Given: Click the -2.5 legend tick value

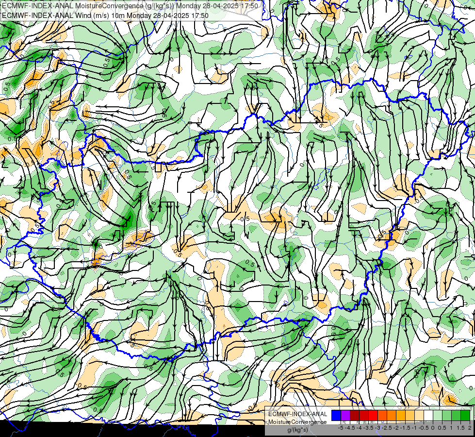Looking at the screenshot, I should tap(387, 428).
